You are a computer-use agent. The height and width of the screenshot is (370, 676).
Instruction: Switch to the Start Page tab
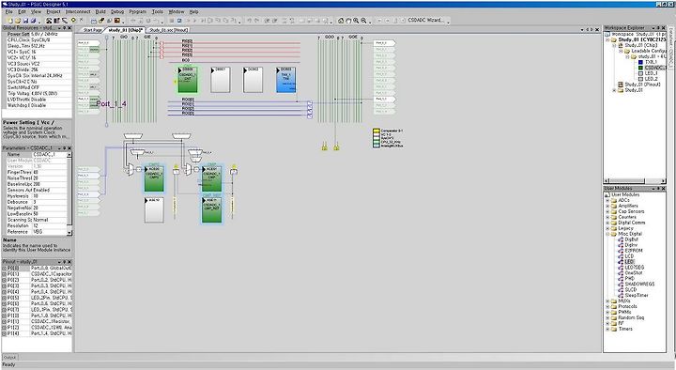point(92,30)
